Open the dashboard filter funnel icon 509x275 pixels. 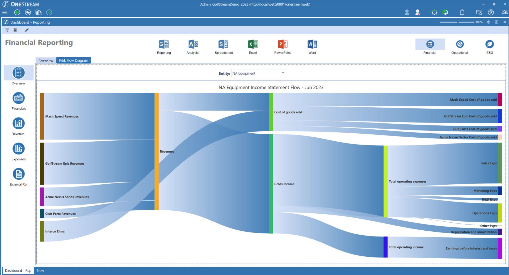(7, 30)
